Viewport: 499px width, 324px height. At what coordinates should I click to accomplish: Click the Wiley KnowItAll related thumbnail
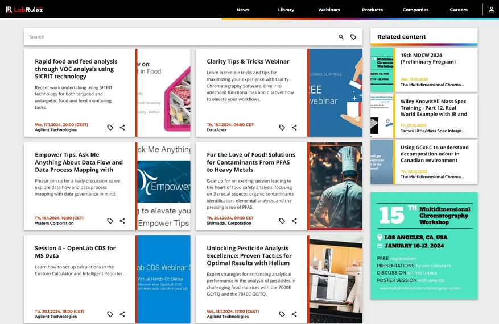[382, 116]
